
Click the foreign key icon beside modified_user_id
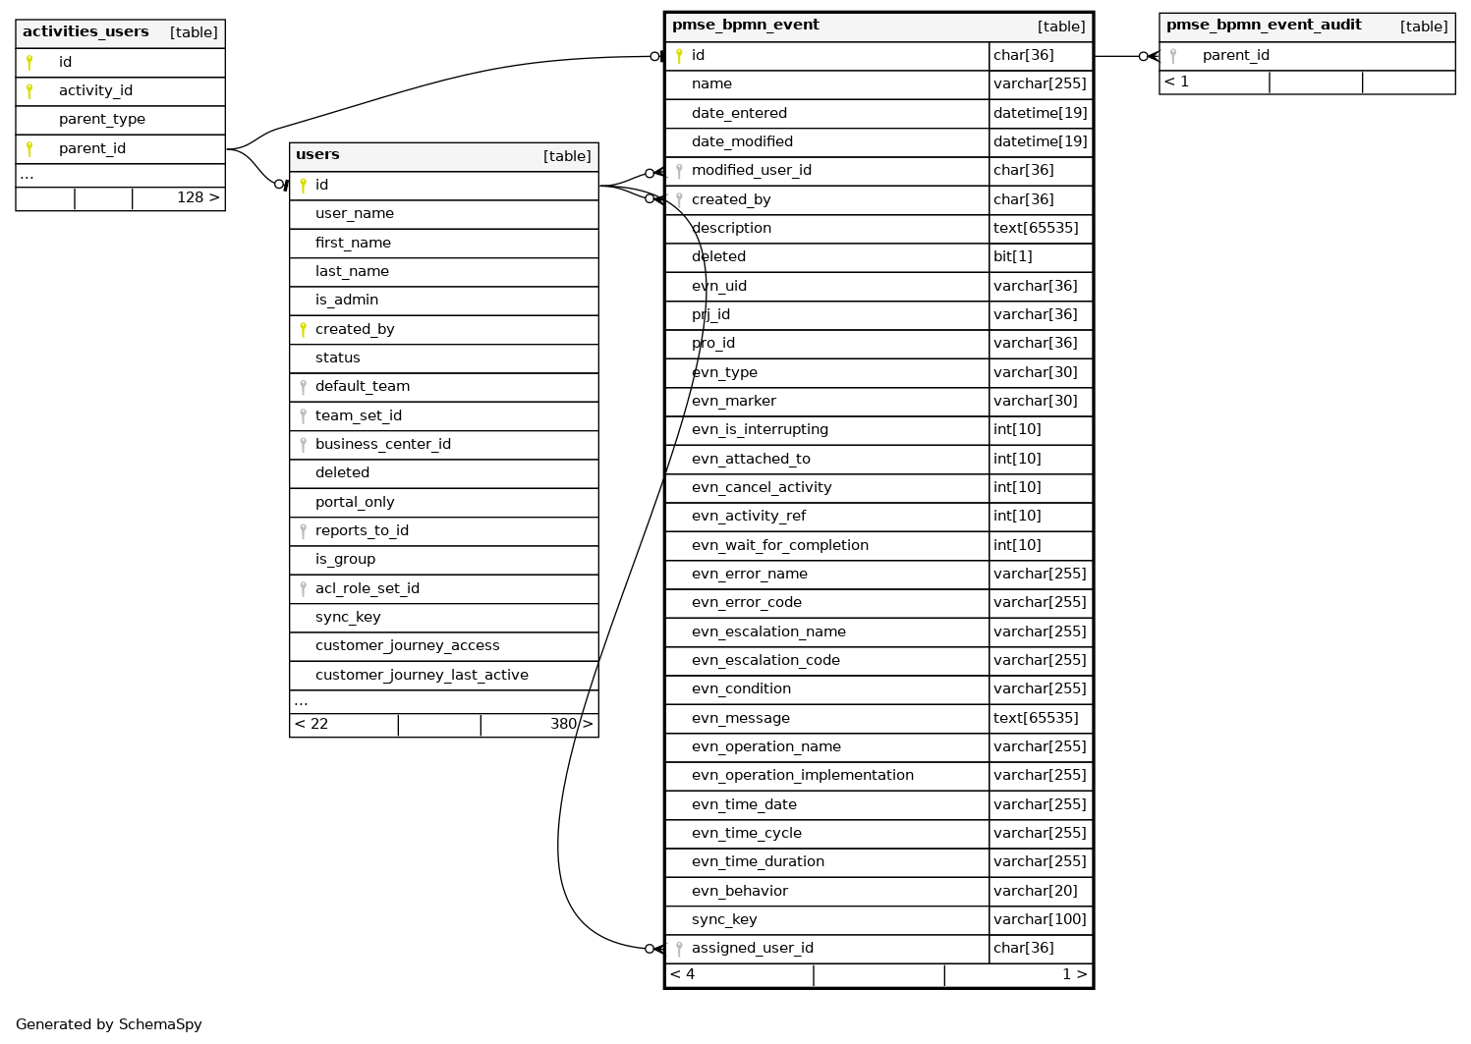678,171
